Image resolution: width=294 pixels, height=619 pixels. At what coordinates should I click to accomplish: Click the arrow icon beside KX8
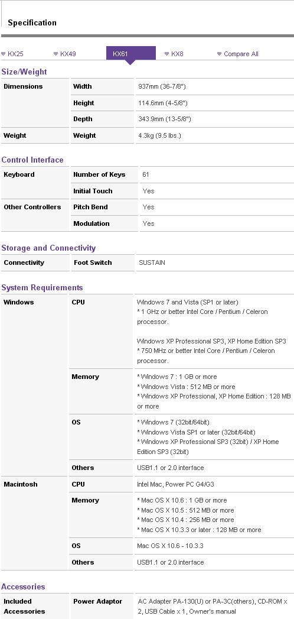coord(166,54)
